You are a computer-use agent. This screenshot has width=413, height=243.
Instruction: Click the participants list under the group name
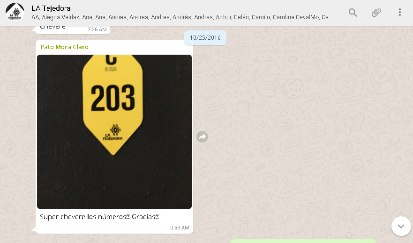point(182,17)
